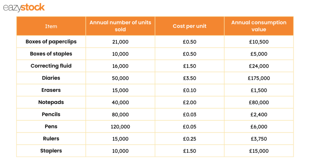
Task: Click the Diaries item cell
Action: click(51, 78)
